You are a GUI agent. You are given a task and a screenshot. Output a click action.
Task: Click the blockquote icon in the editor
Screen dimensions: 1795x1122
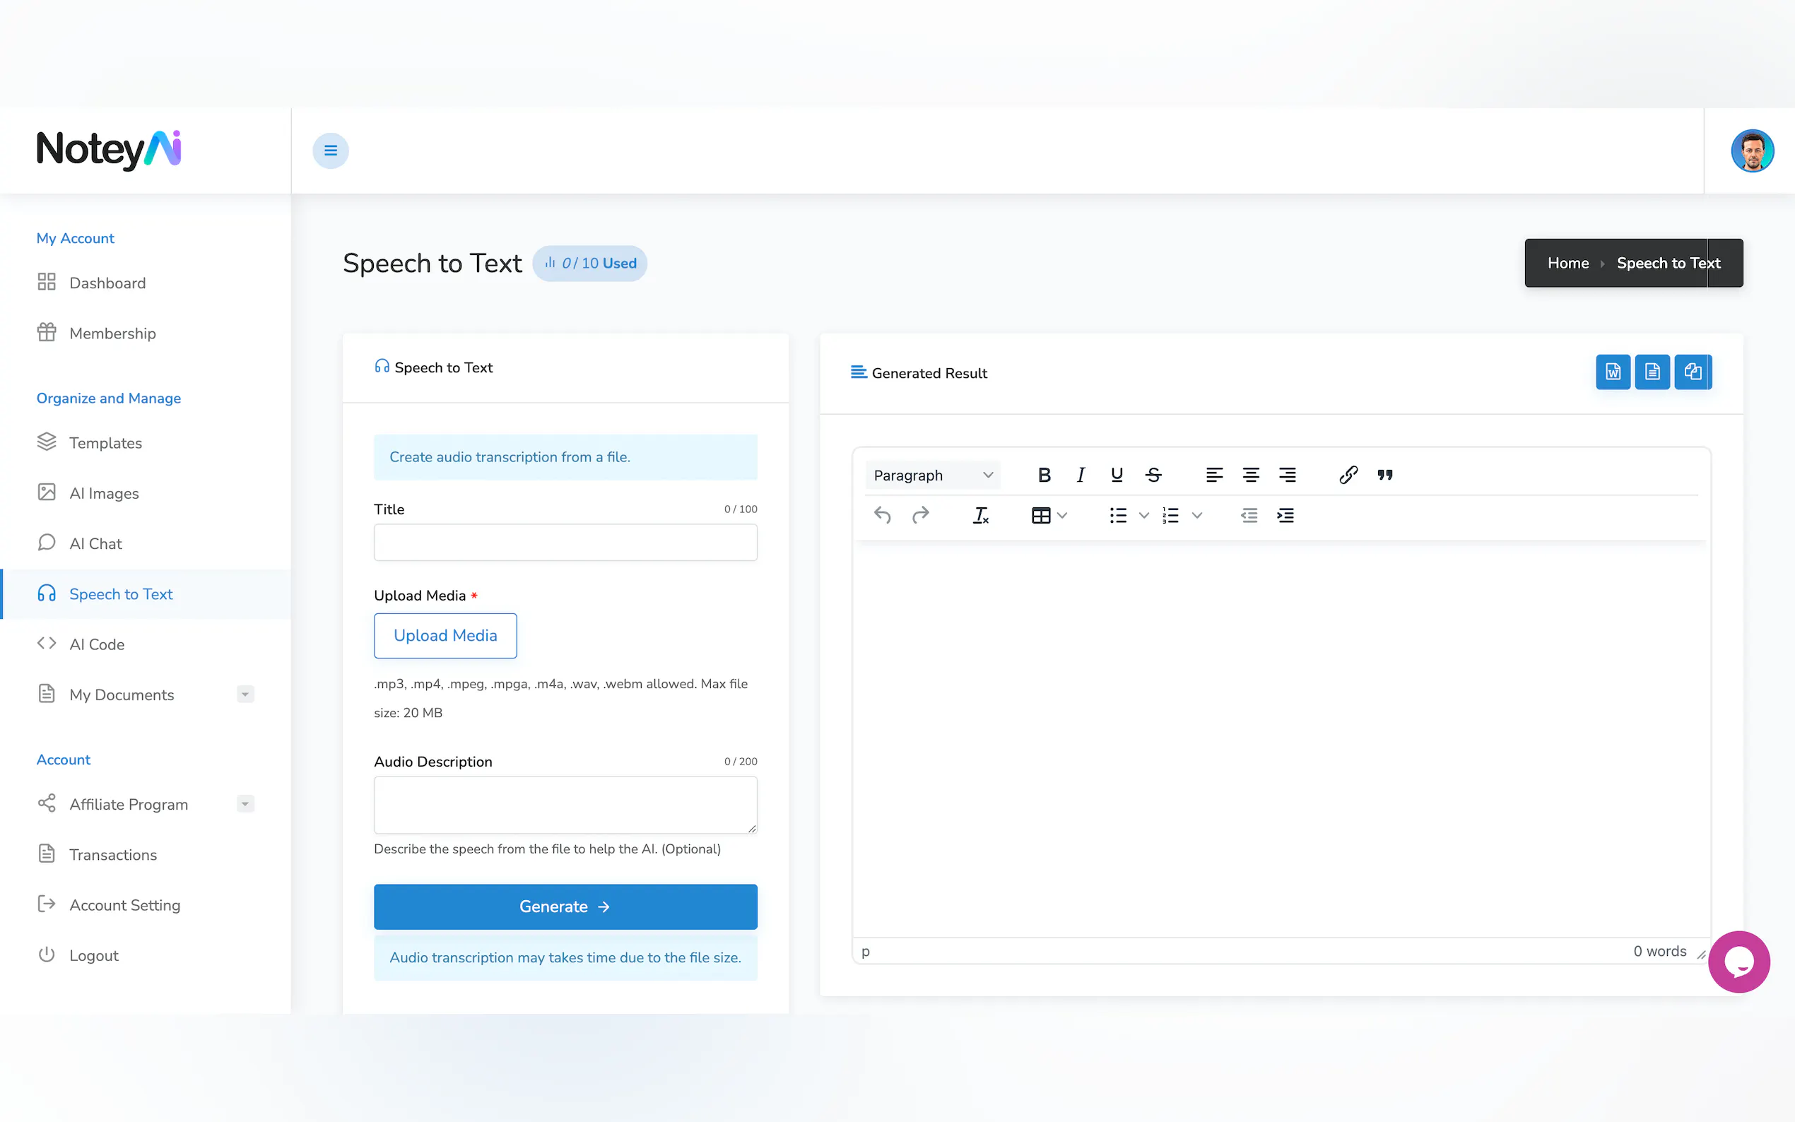tap(1384, 475)
